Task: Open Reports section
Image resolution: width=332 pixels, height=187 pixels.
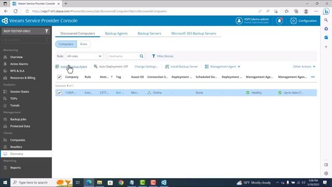Action: coord(16,168)
